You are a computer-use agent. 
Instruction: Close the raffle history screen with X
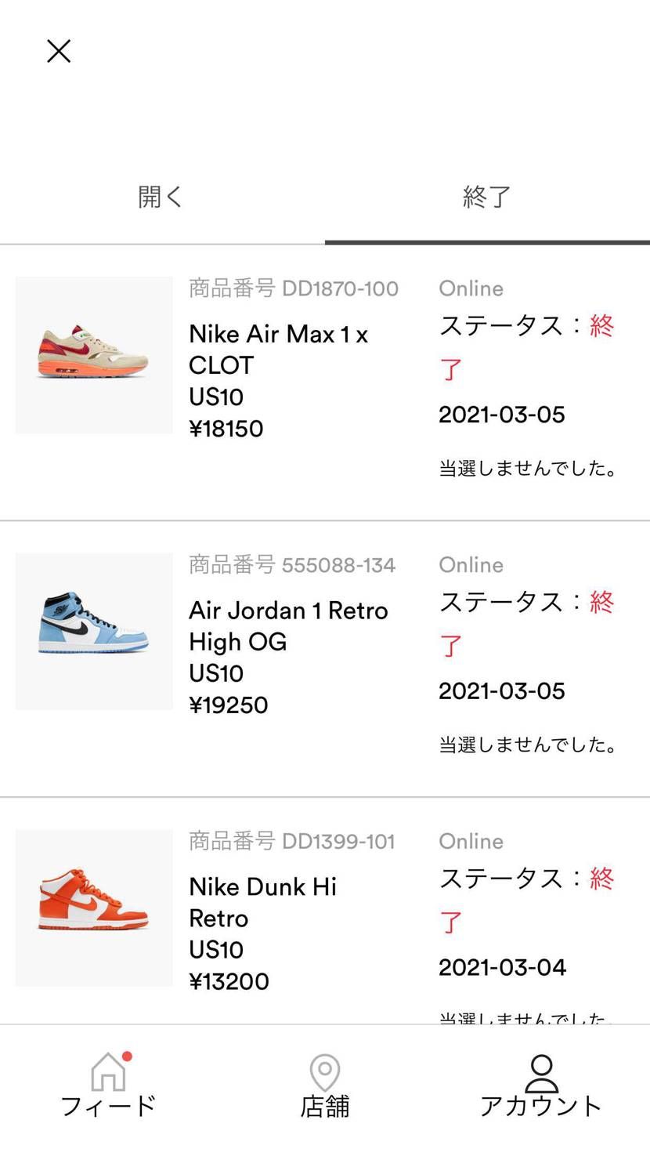59,52
